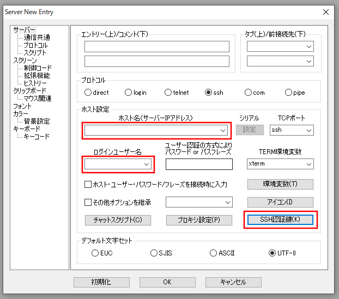Click the アイコン(I) button
This screenshot has width=339, height=299.
(280, 202)
